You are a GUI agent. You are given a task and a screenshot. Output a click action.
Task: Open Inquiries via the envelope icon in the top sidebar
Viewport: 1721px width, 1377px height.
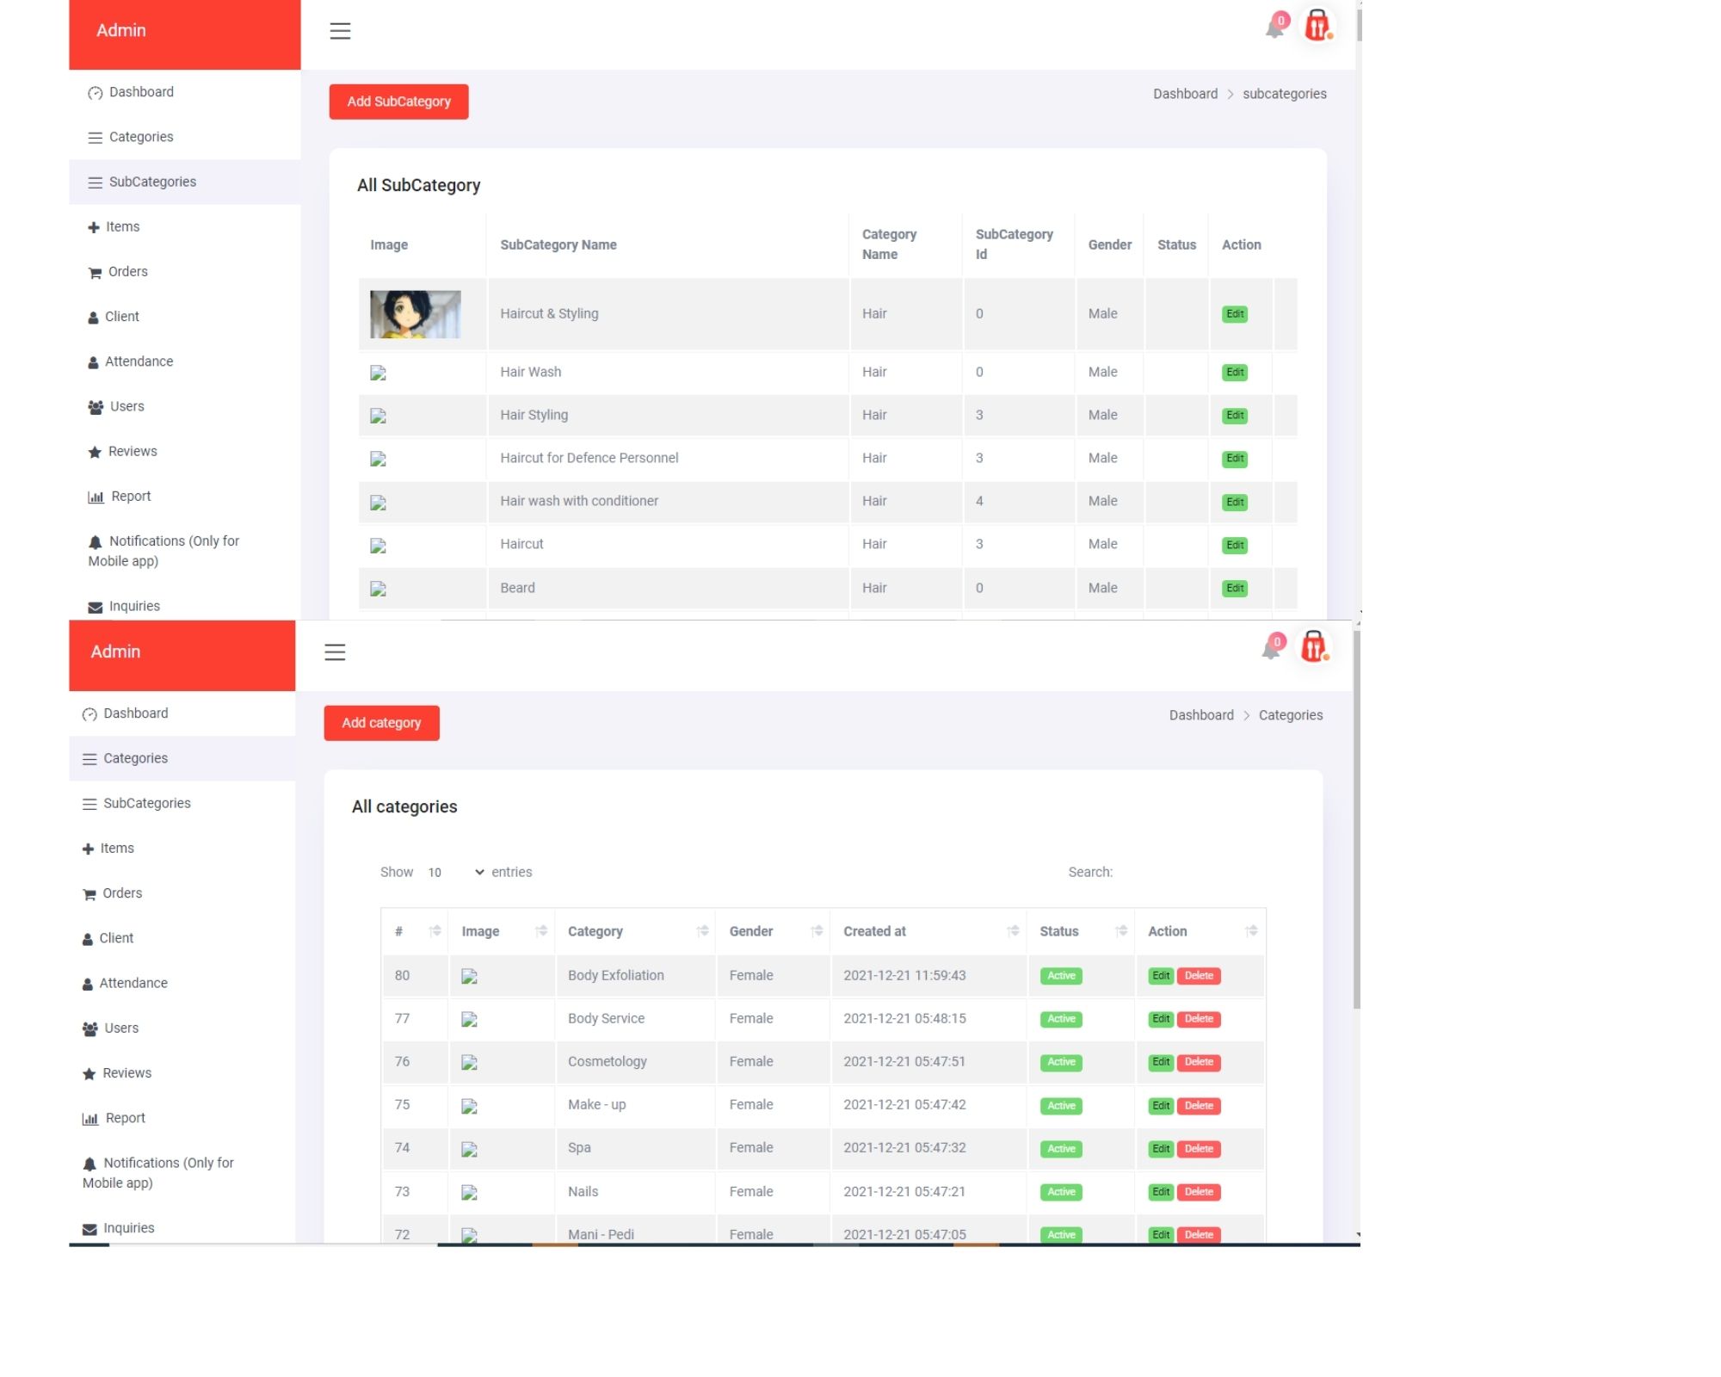click(x=95, y=607)
